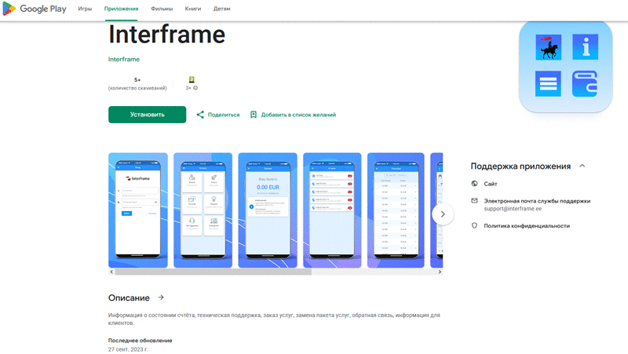Open the Игры tab

coord(85,9)
